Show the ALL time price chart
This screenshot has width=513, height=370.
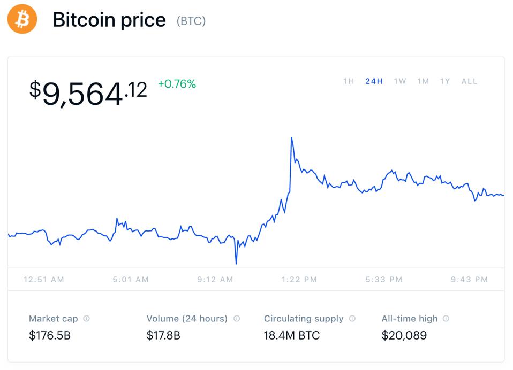tap(469, 81)
